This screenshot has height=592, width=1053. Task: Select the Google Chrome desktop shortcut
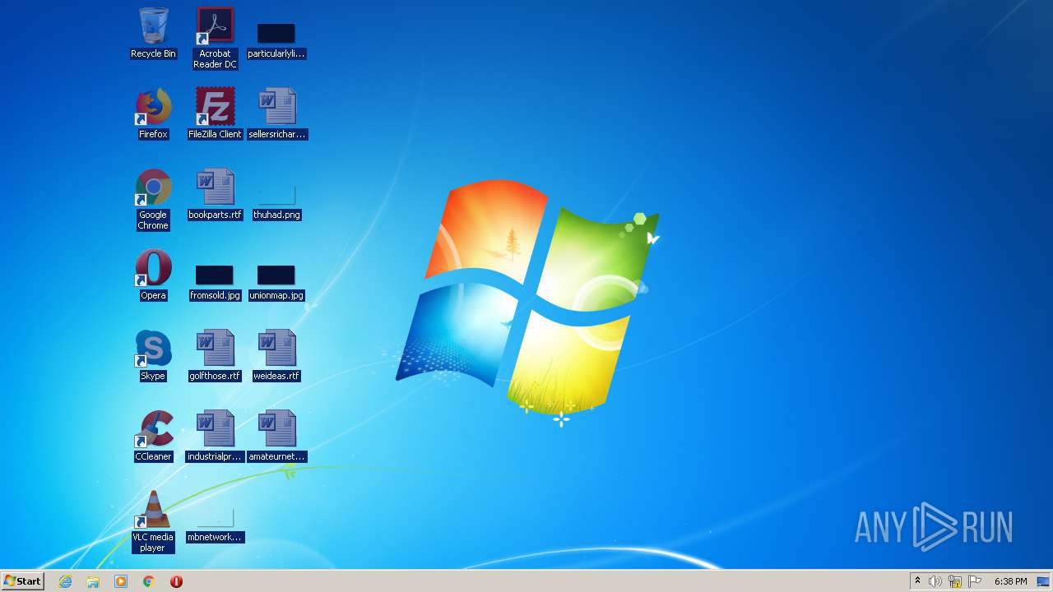coord(153,200)
